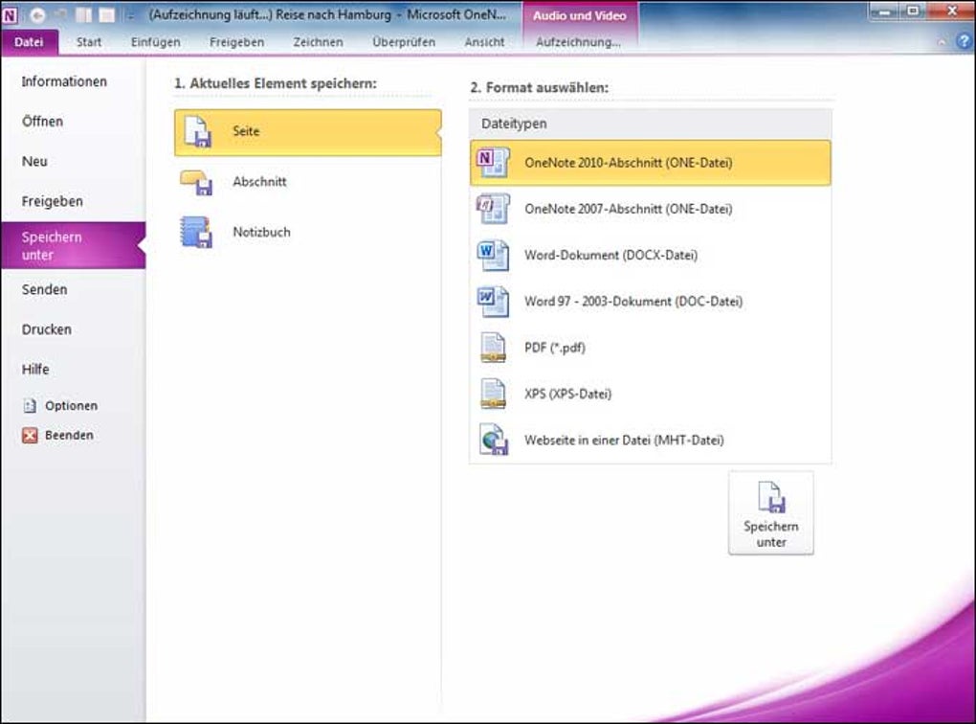Select Word 97 - 2003-Dokument (DOC-Datei) format
The image size is (976, 724).
651,301
